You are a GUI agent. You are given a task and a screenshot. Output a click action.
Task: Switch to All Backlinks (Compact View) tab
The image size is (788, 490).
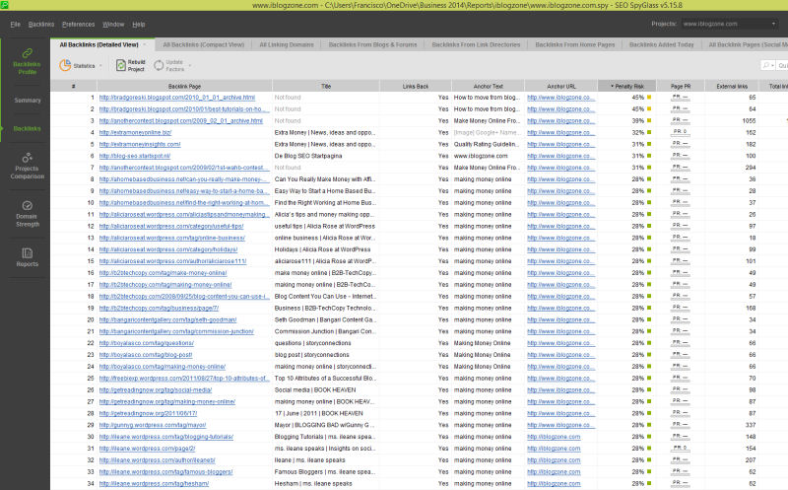pyautogui.click(x=204, y=44)
